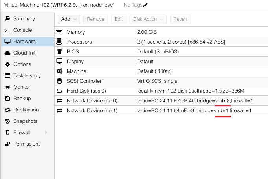Click the net0 network exchange icon

tap(59, 100)
